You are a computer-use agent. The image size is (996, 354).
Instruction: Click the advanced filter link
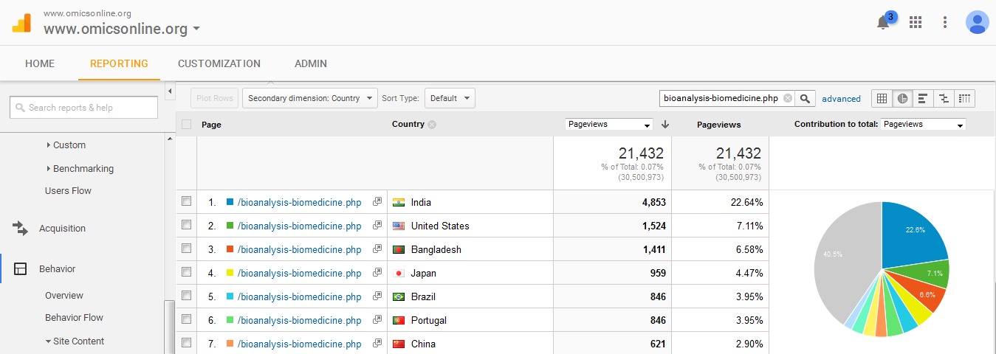[x=841, y=99]
